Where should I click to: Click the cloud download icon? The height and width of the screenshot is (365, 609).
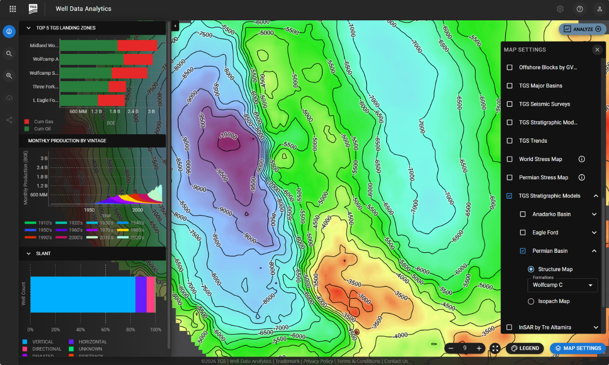[x=9, y=98]
